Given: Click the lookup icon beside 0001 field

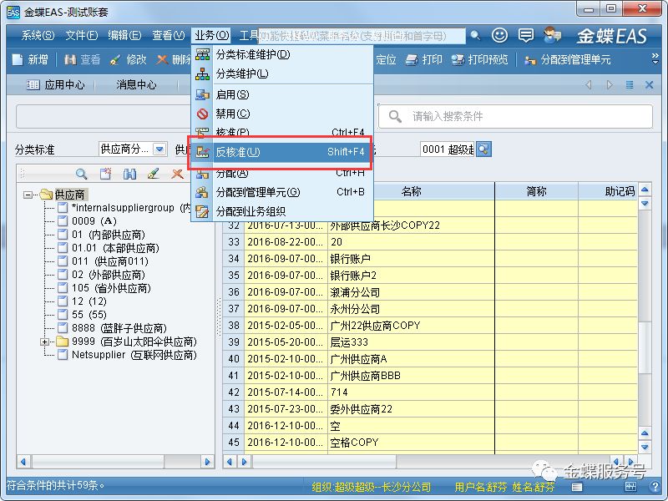Looking at the screenshot, I should pos(483,149).
